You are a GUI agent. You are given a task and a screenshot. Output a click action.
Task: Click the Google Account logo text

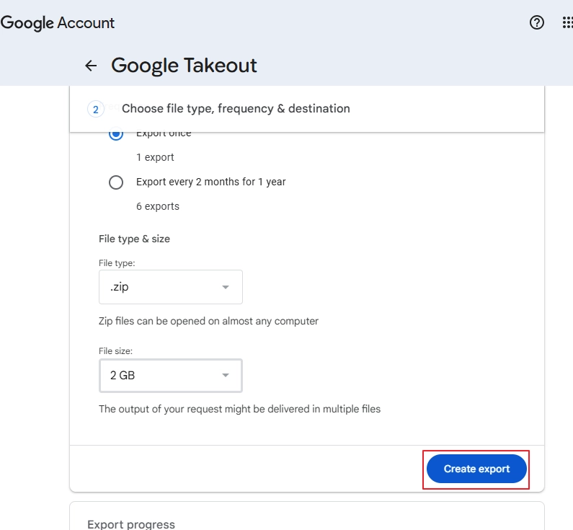pyautogui.click(x=58, y=23)
